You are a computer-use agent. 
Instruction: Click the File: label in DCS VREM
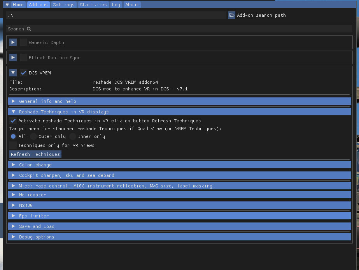tap(16, 82)
